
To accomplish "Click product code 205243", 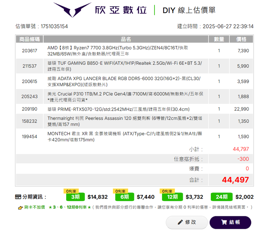I will pyautogui.click(x=30, y=97).
